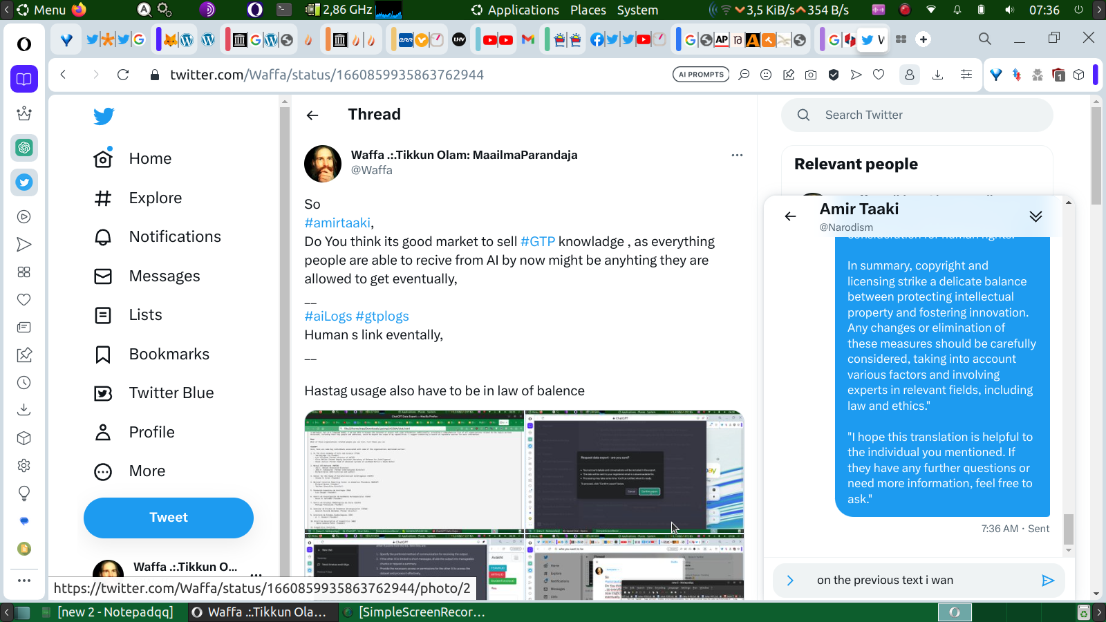This screenshot has width=1106, height=622.
Task: Switch to the Gmail browser tab
Action: click(528, 39)
